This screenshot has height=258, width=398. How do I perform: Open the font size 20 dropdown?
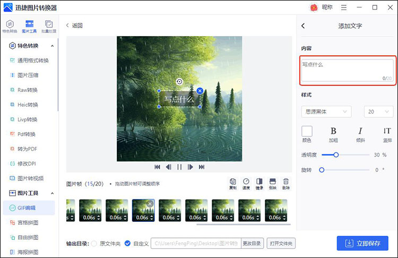pyautogui.click(x=379, y=111)
